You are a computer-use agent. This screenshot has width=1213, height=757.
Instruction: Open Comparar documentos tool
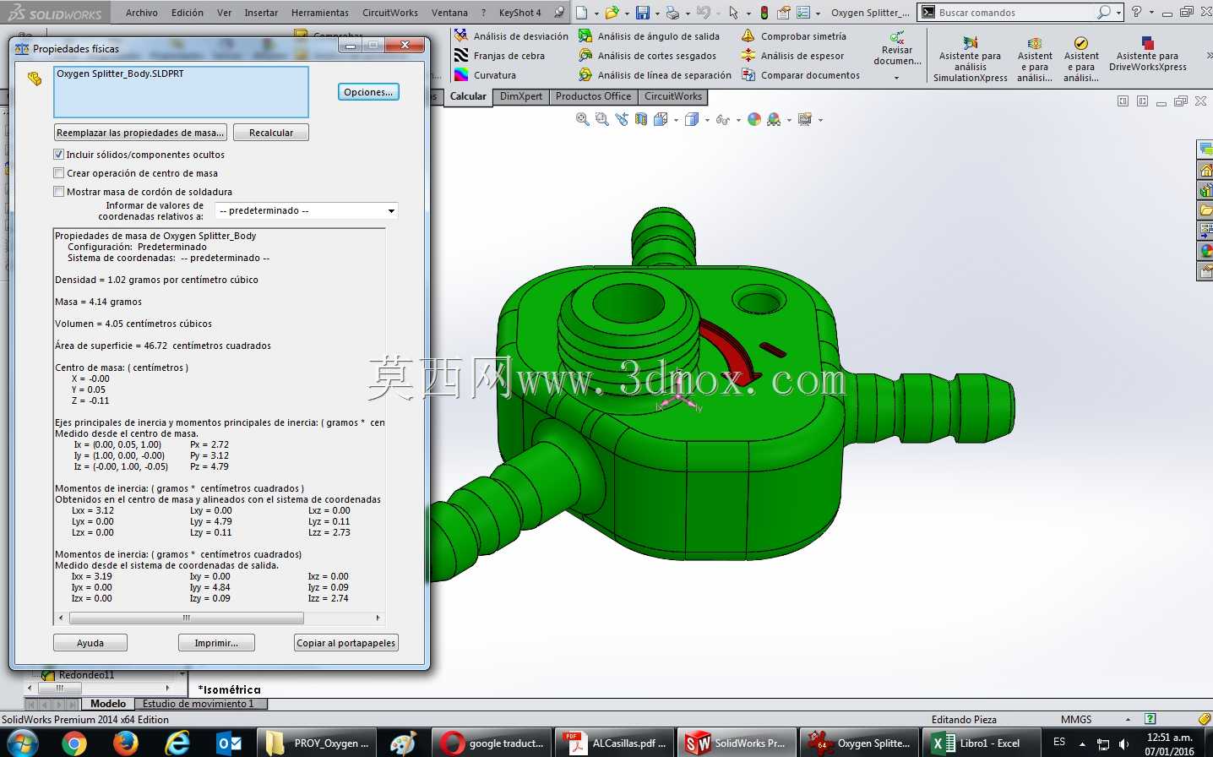[x=801, y=75]
